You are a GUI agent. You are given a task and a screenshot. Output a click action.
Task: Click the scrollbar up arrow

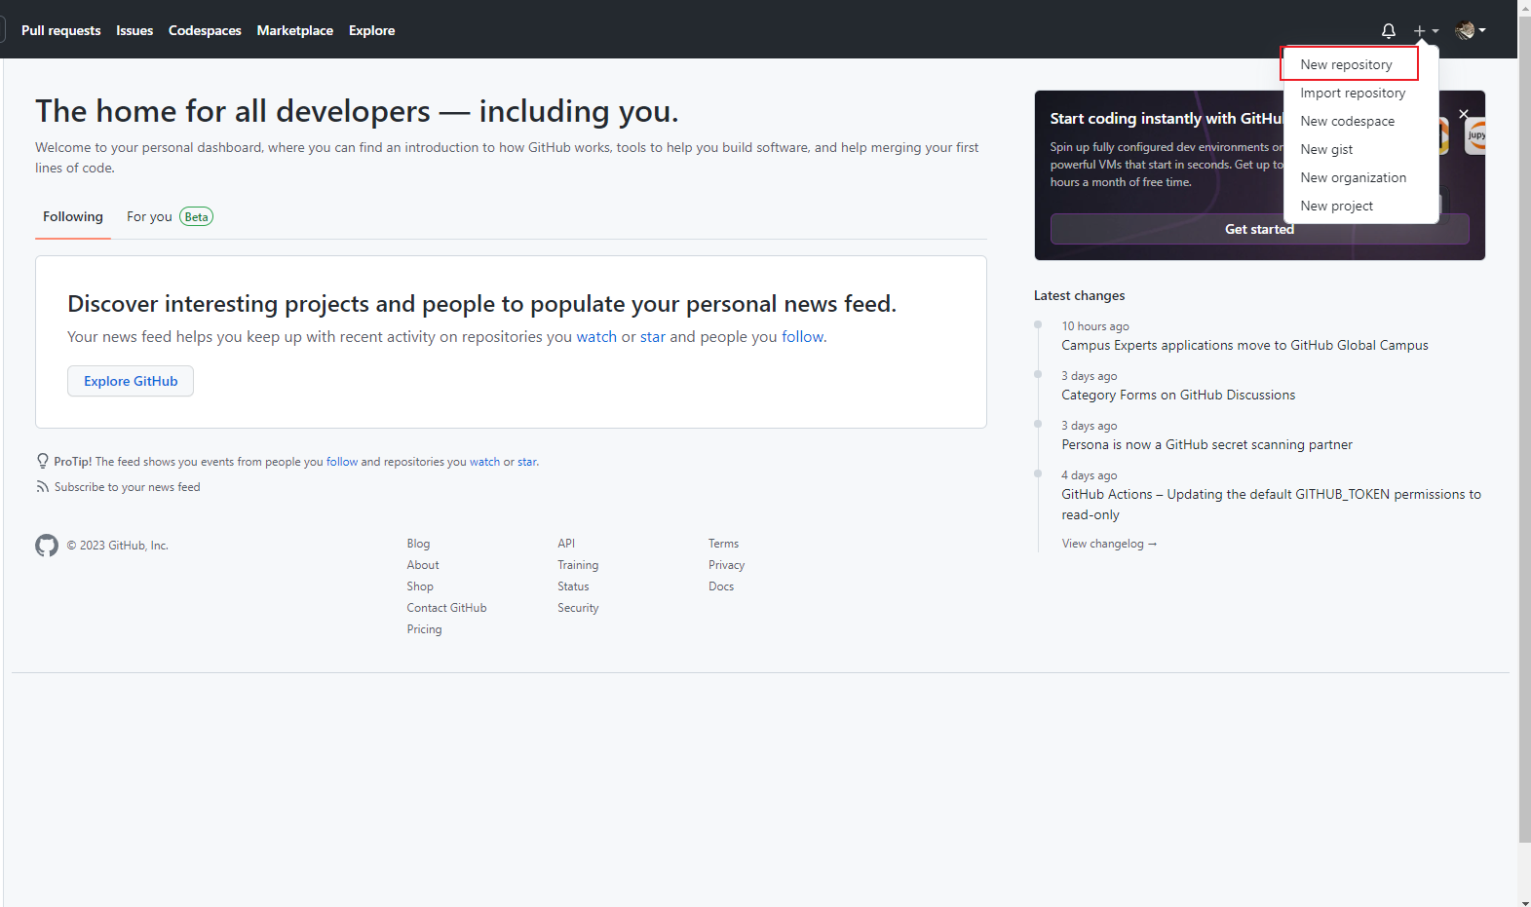1524,7
